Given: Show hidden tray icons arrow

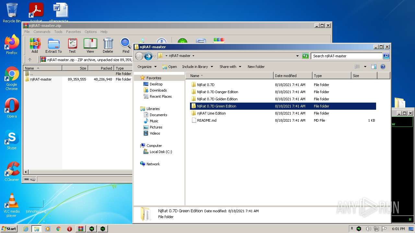Looking at the screenshot, I should pos(352,229).
